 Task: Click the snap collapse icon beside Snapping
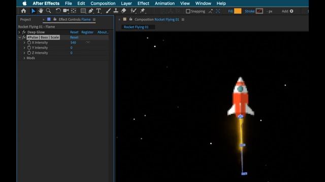(211, 11)
